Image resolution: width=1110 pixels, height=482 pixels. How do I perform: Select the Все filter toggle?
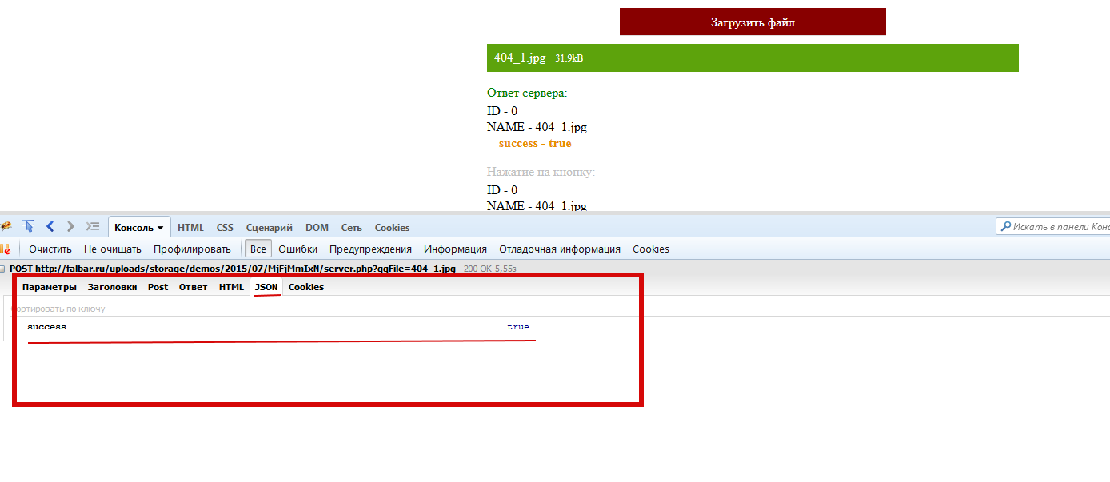[258, 249]
